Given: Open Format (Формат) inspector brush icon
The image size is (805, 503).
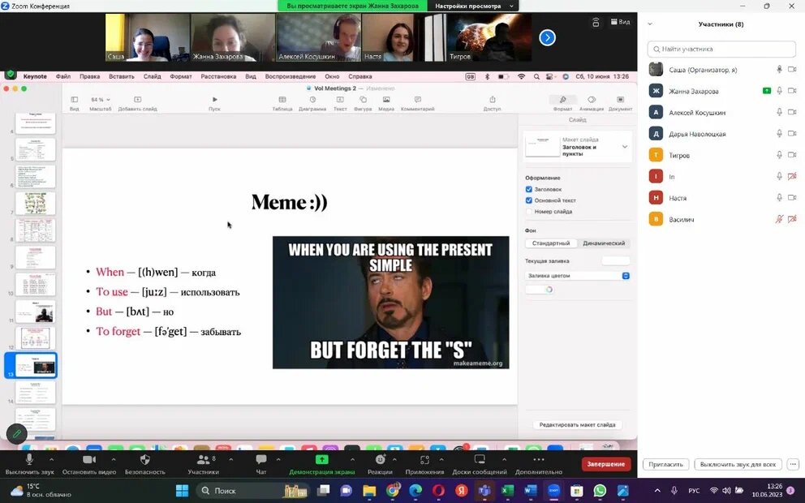Looking at the screenshot, I should click(562, 100).
